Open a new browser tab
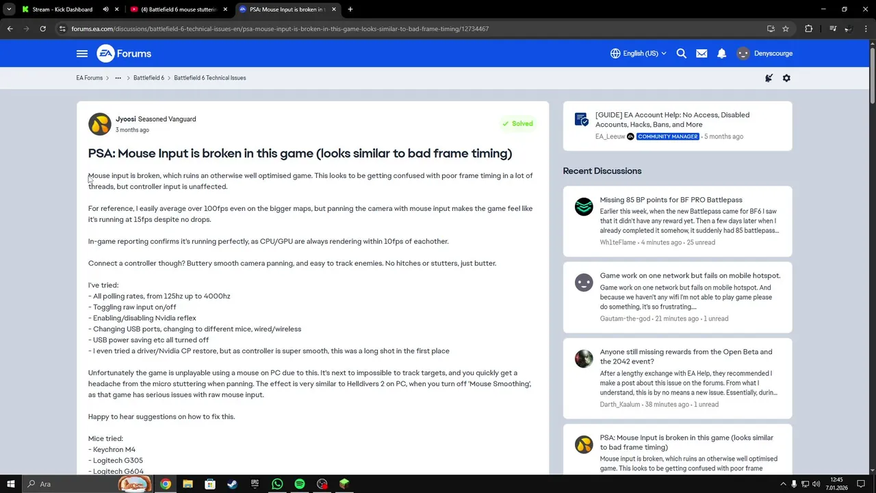Viewport: 876px width, 493px height. tap(350, 10)
